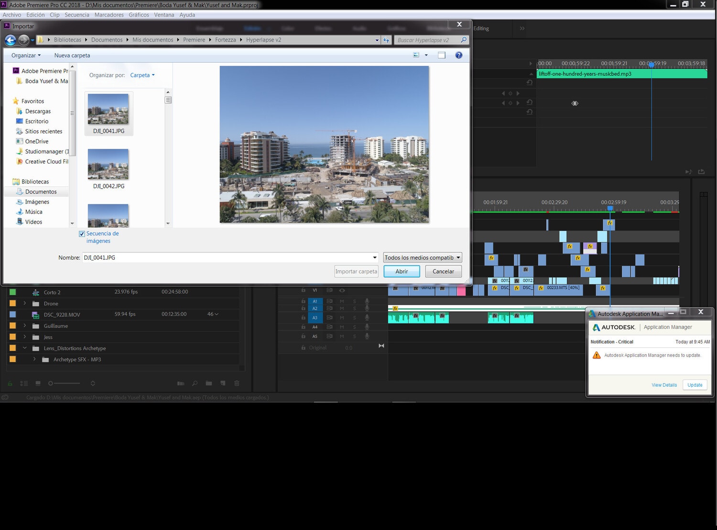Click Automate to Sequence icon in Project panel
Image resolution: width=717 pixels, height=530 pixels.
click(181, 383)
